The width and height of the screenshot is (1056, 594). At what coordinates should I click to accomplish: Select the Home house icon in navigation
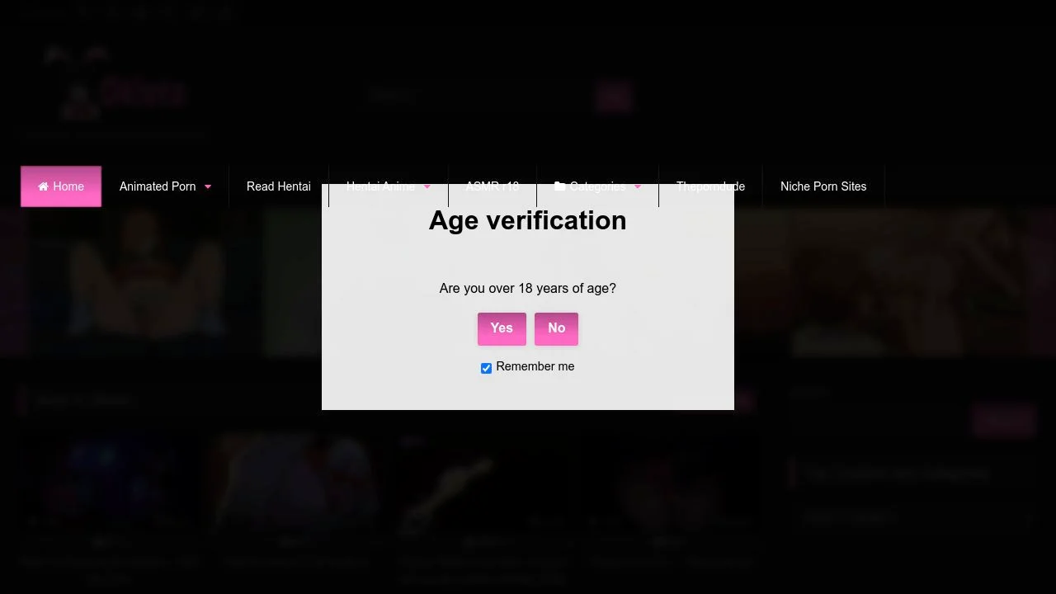tap(44, 186)
